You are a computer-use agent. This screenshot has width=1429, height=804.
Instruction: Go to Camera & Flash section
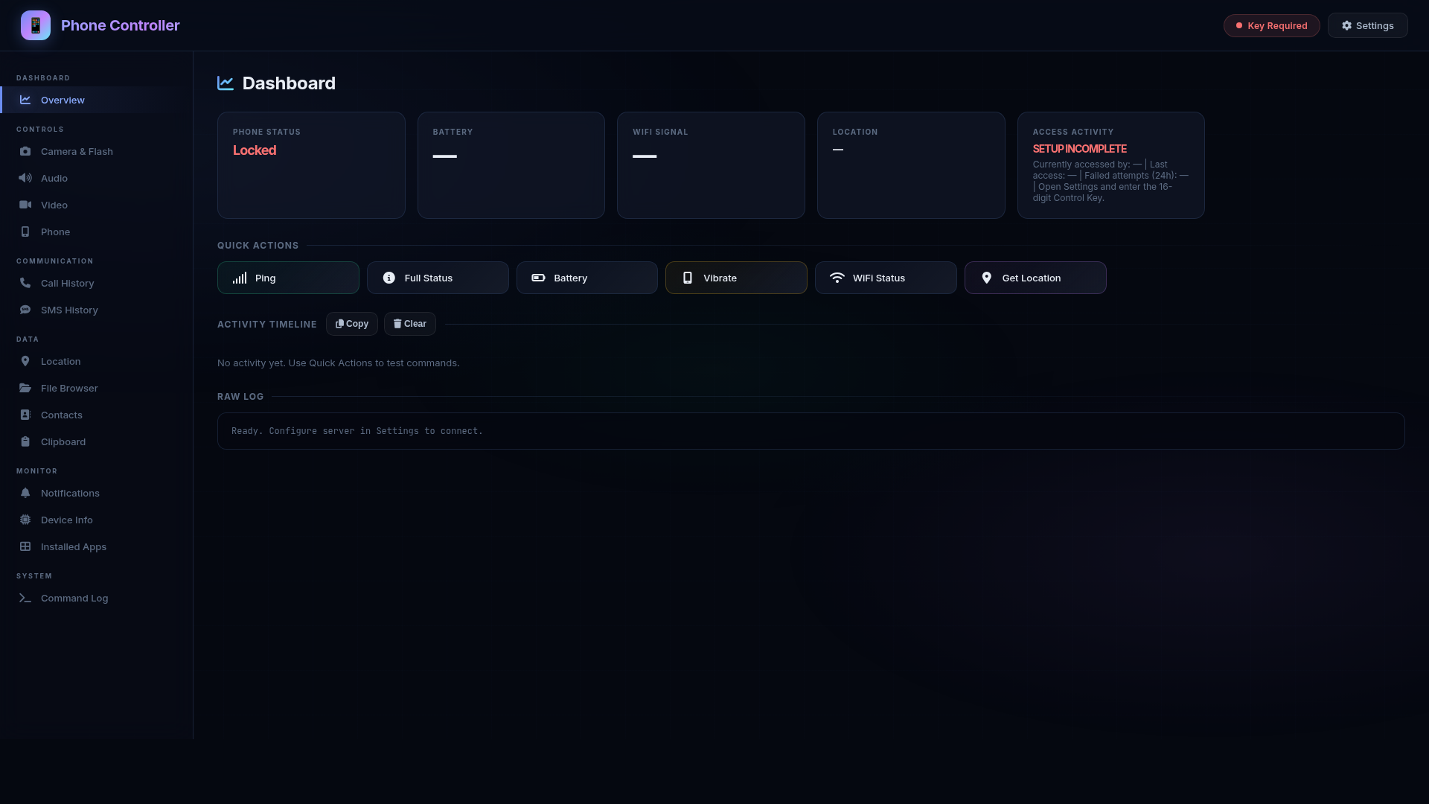pos(97,151)
